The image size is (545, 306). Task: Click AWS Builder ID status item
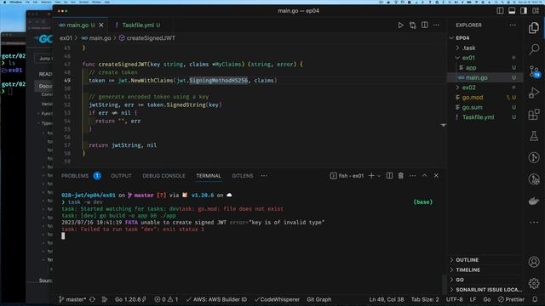216,299
